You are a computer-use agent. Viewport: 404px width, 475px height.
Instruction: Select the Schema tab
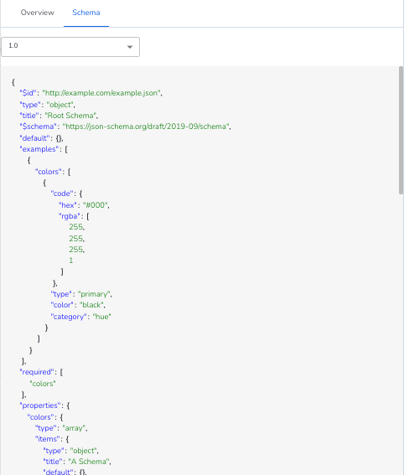(x=86, y=13)
